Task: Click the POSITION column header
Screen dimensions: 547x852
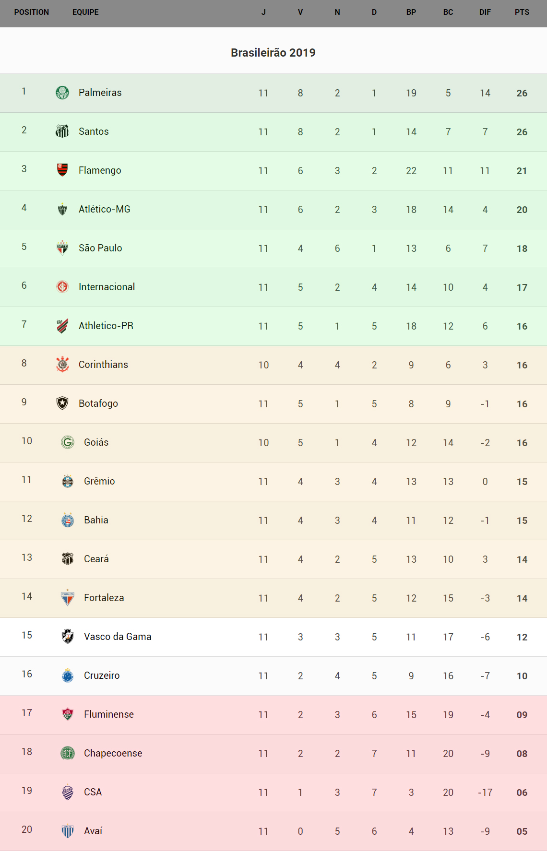Action: (32, 12)
